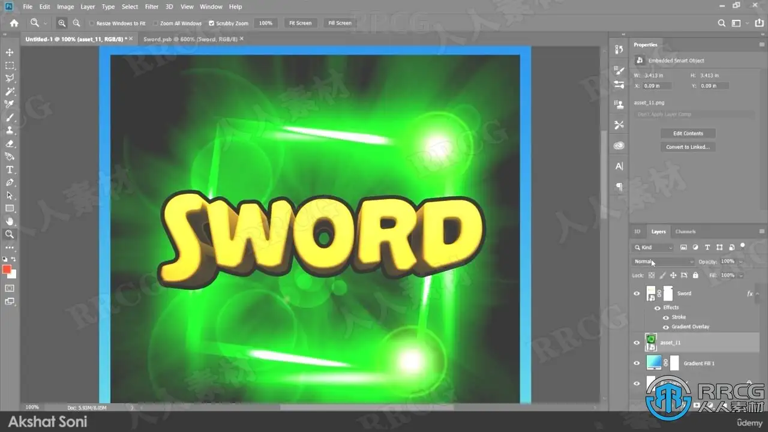Select the Eraser tool
Image resolution: width=768 pixels, height=432 pixels.
click(x=10, y=144)
